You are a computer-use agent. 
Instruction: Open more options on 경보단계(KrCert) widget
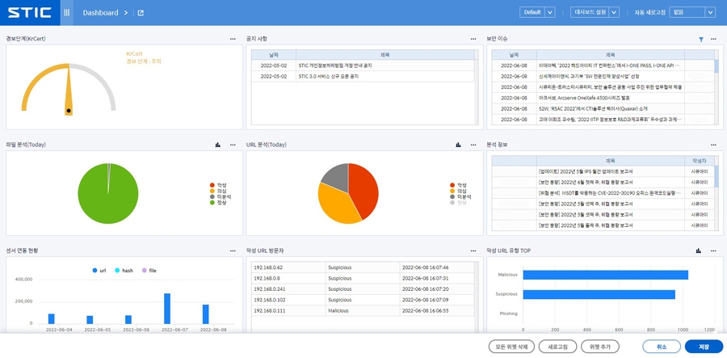tap(233, 39)
